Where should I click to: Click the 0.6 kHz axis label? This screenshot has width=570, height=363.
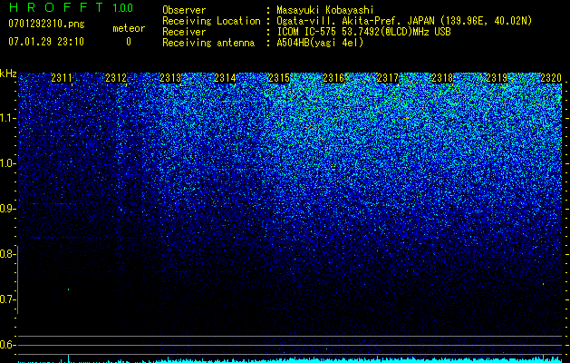tap(8, 345)
